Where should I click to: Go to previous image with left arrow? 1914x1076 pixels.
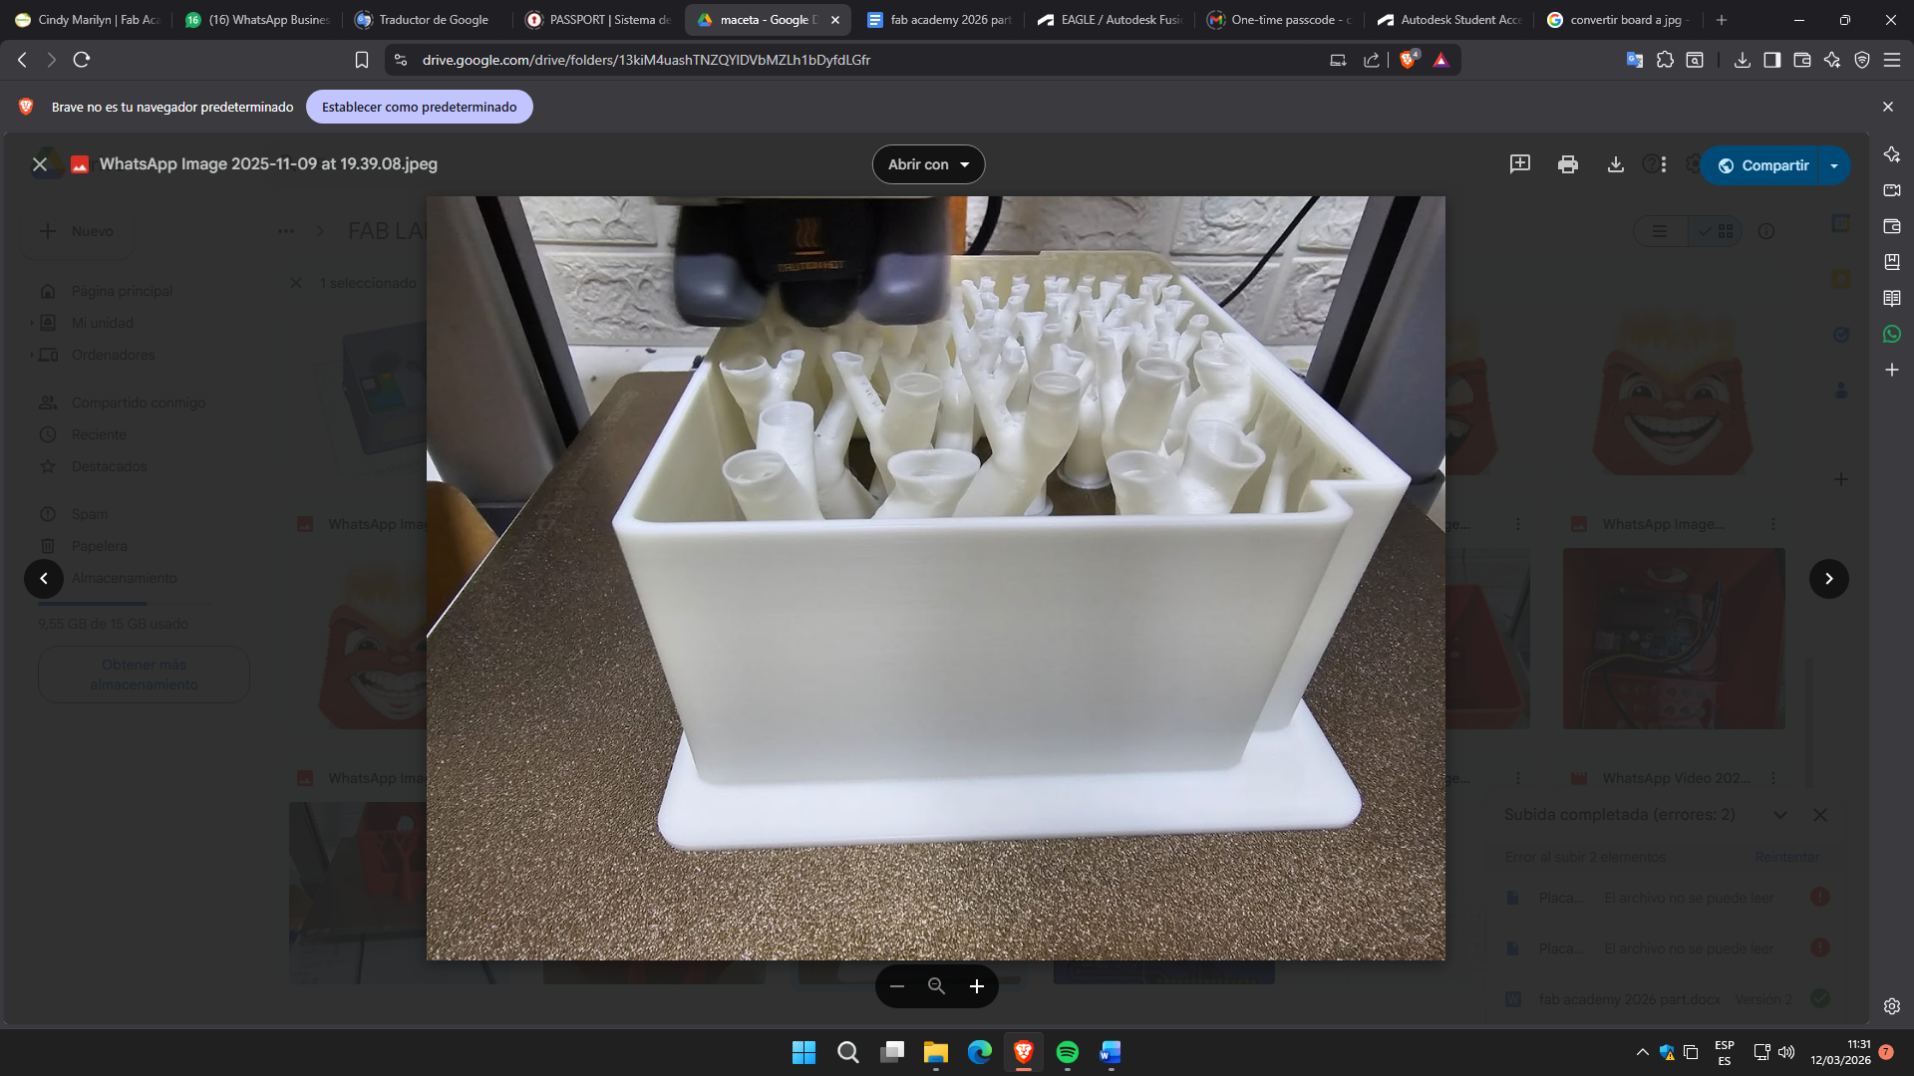pyautogui.click(x=44, y=579)
